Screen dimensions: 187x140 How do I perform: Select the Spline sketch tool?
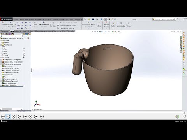tap(26, 23)
